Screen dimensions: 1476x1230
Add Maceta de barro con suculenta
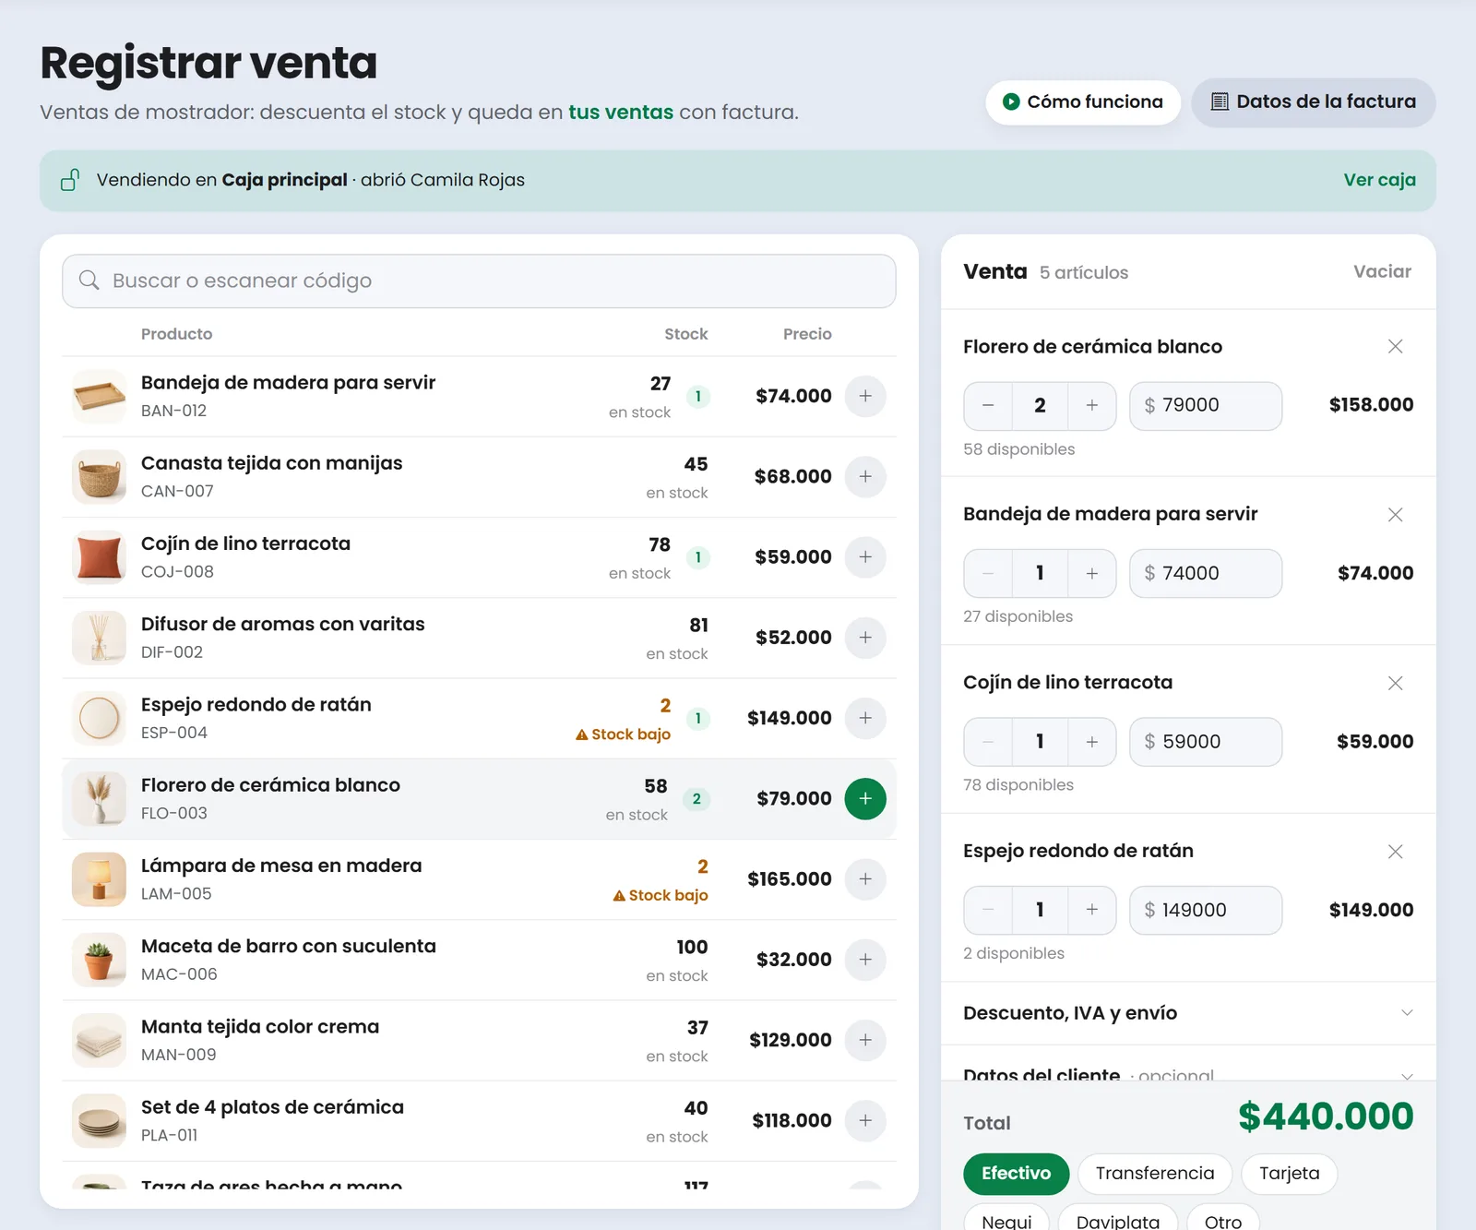coord(865,960)
